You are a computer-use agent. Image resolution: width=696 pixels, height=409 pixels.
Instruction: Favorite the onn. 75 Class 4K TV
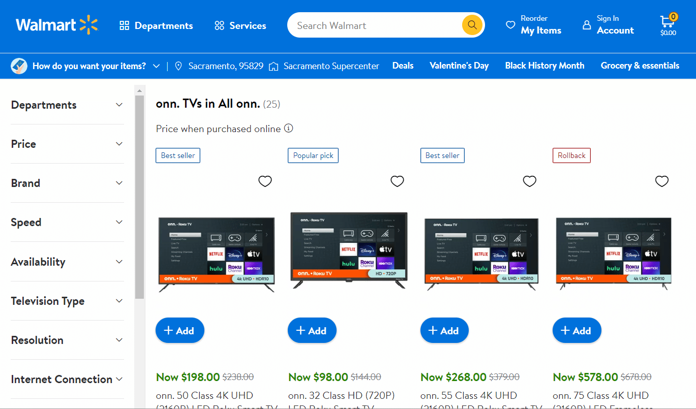click(x=661, y=181)
